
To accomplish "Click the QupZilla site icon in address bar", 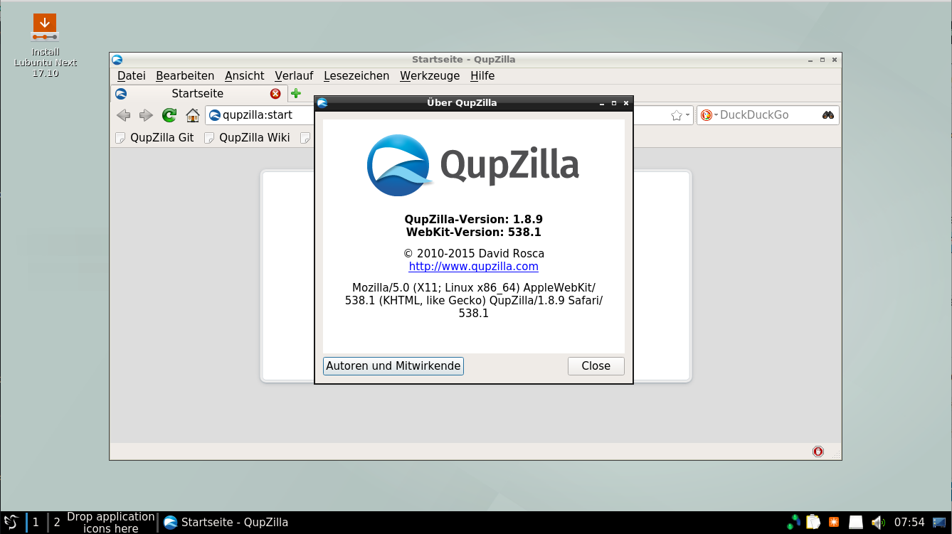I will [x=214, y=115].
